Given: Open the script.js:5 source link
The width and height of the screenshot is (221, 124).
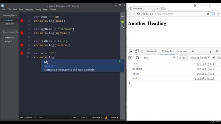Looking at the screenshot, I should coord(205,69).
